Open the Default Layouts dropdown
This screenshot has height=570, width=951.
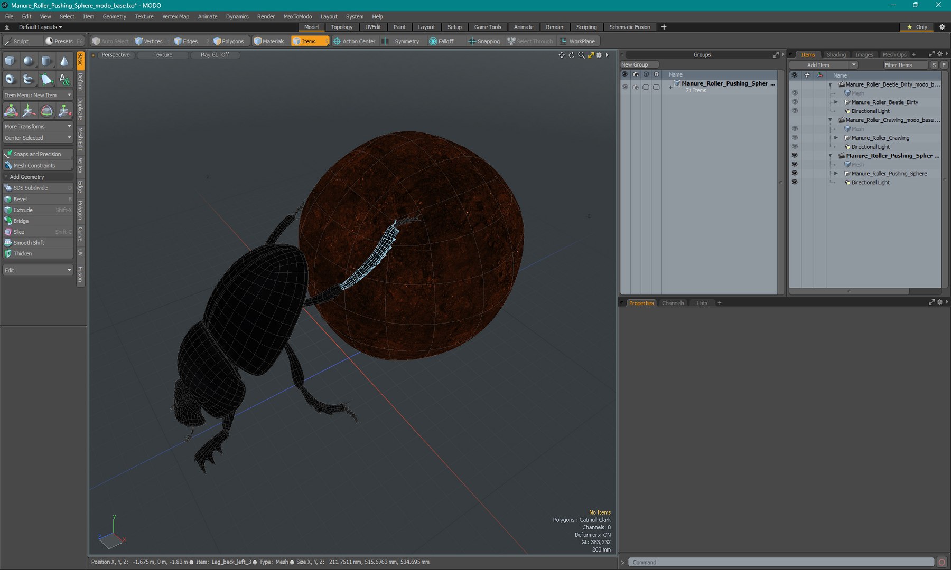click(40, 27)
